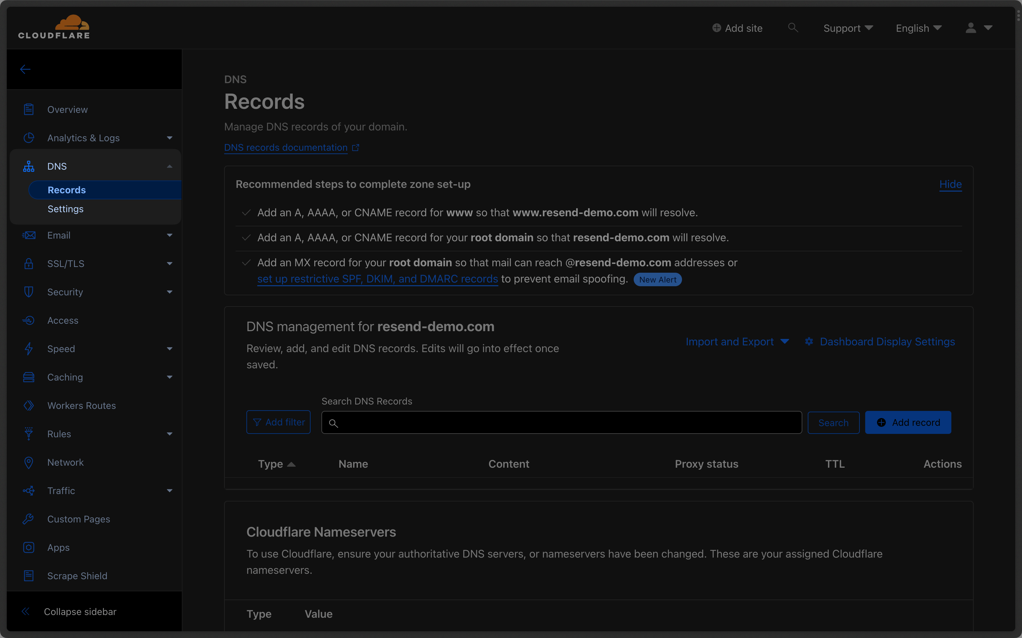The height and width of the screenshot is (638, 1022).
Task: Open the Overview page
Action: tap(68, 109)
